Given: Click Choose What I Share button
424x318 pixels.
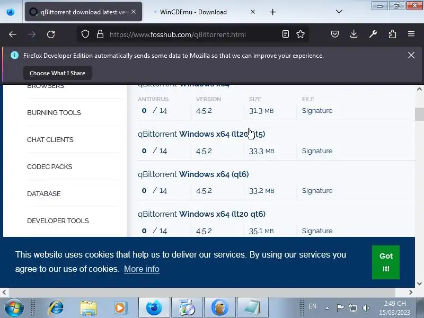Looking at the screenshot, I should coord(57,73).
